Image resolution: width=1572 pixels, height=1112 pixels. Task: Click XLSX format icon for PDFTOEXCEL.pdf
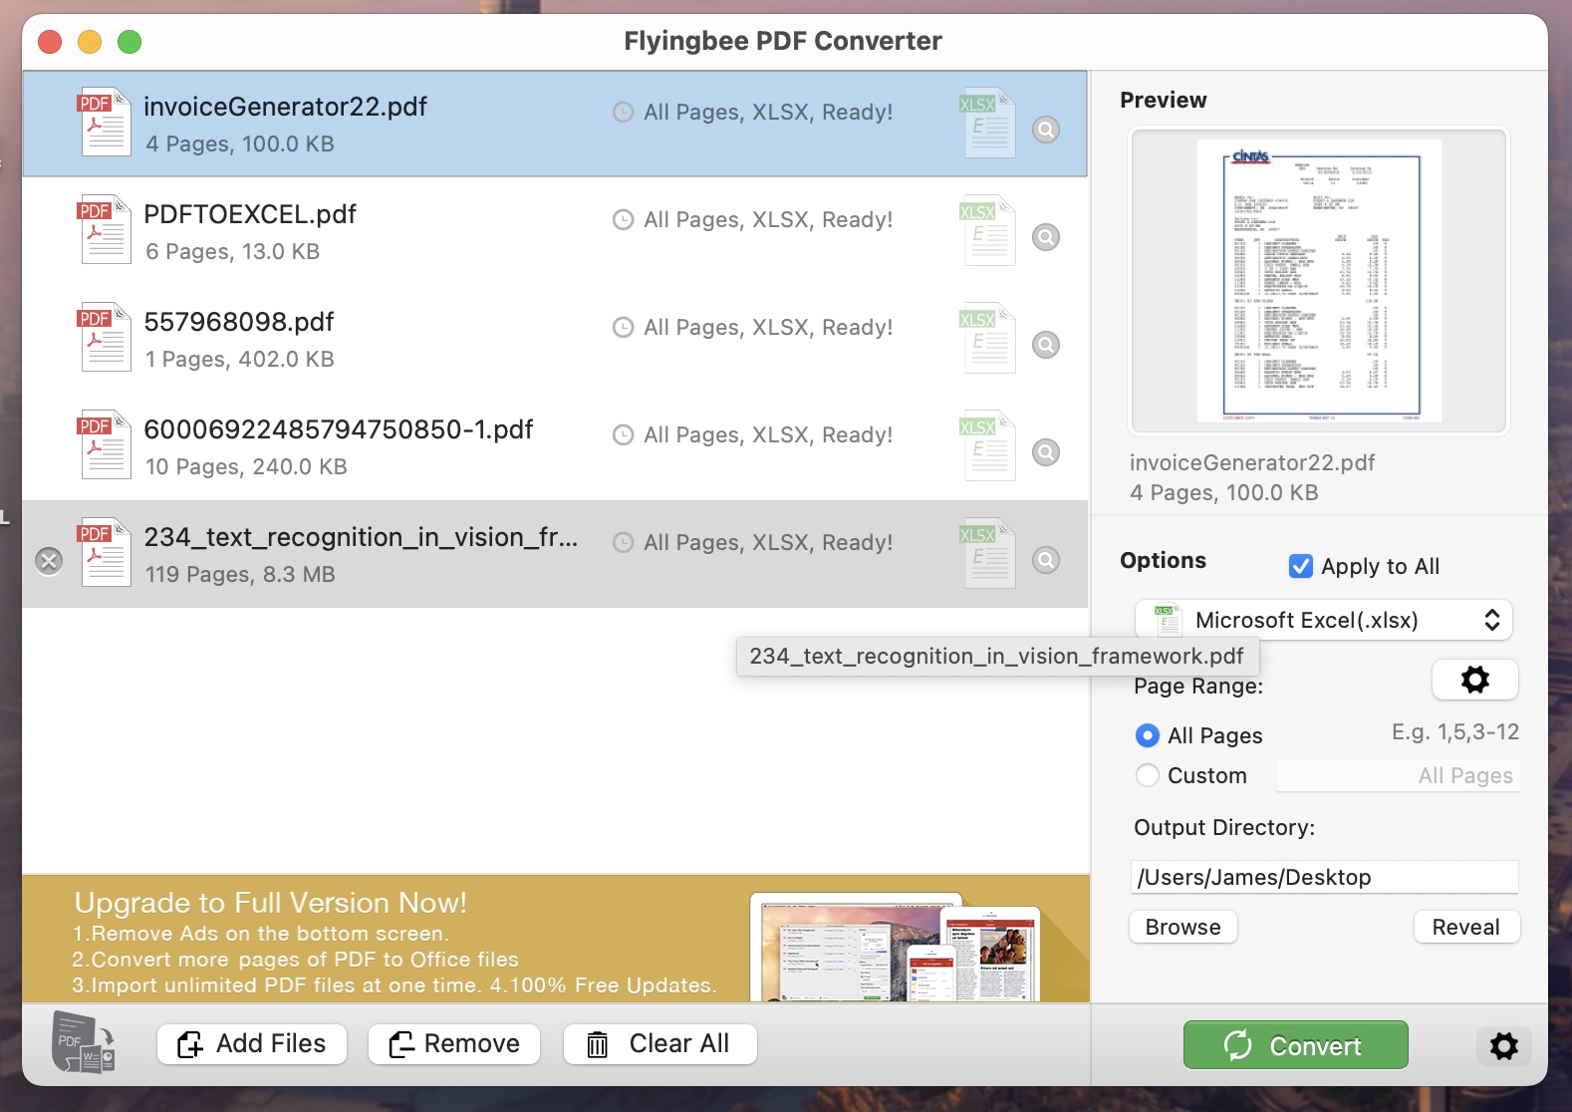coord(988,231)
